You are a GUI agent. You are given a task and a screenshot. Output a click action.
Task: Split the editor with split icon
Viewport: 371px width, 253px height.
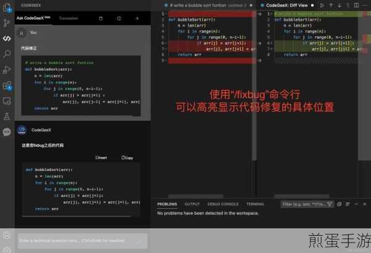(x=356, y=5)
